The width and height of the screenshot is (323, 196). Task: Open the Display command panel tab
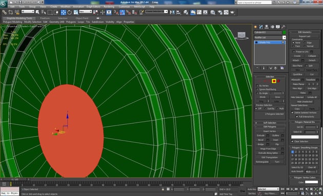(278, 27)
